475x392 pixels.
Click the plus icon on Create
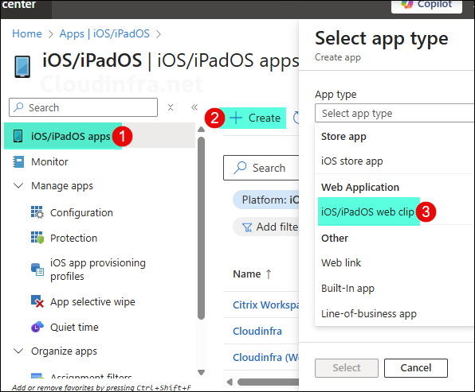tap(236, 118)
